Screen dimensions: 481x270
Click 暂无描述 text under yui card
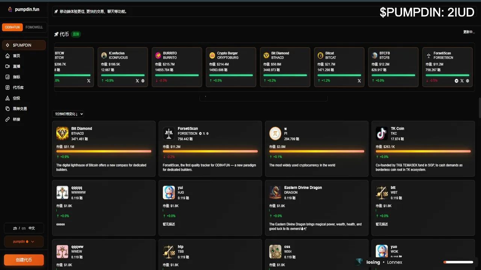[169, 224]
